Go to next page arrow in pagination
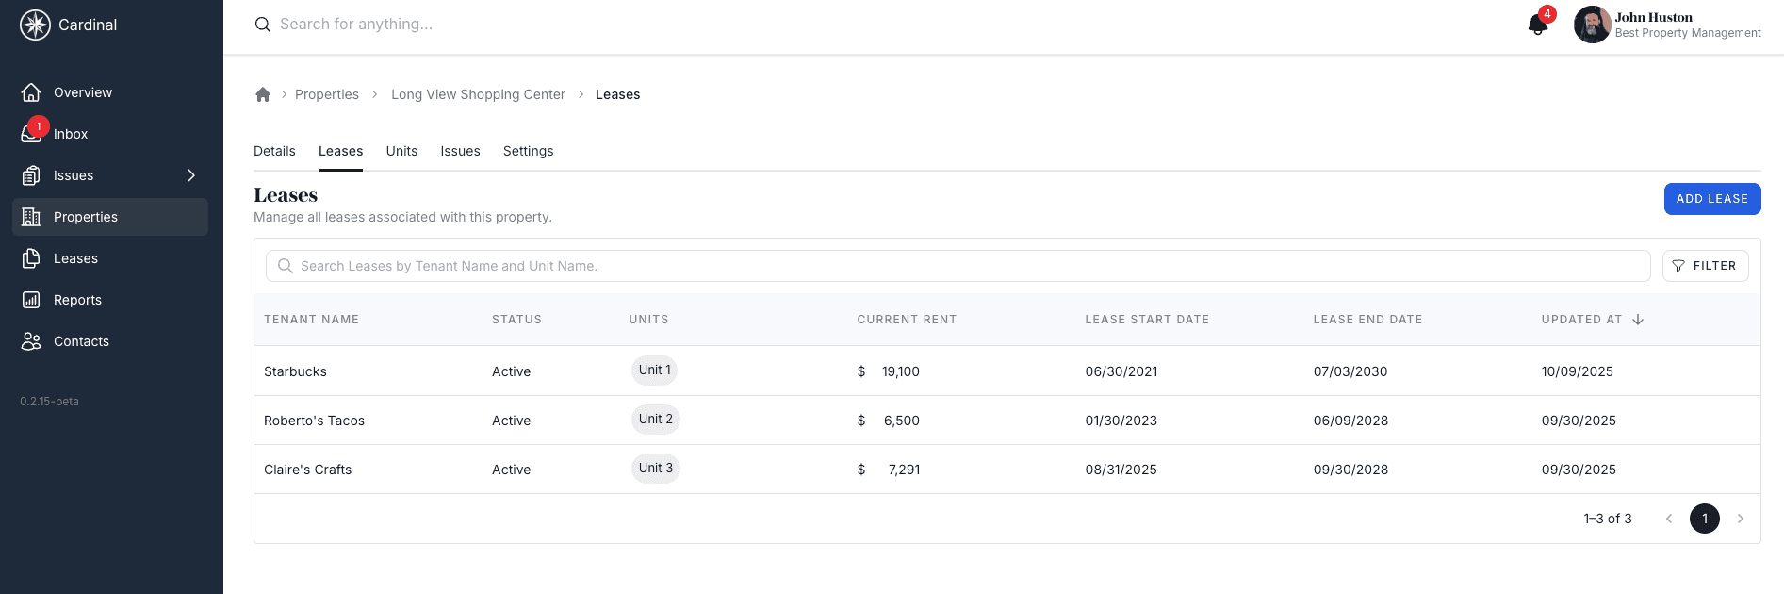Screen dimensions: 1784x594 [1741, 519]
